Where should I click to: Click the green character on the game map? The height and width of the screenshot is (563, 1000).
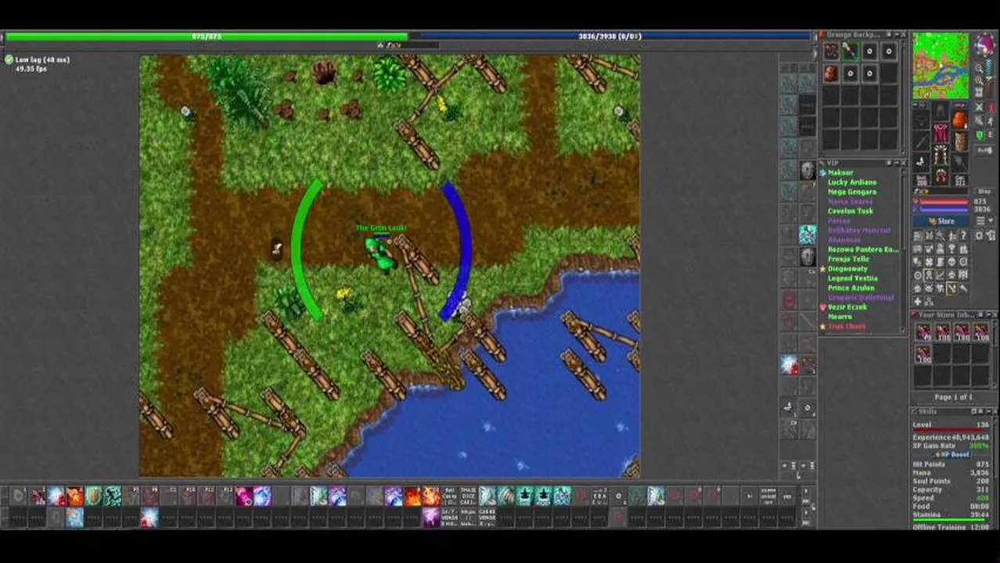(x=380, y=254)
